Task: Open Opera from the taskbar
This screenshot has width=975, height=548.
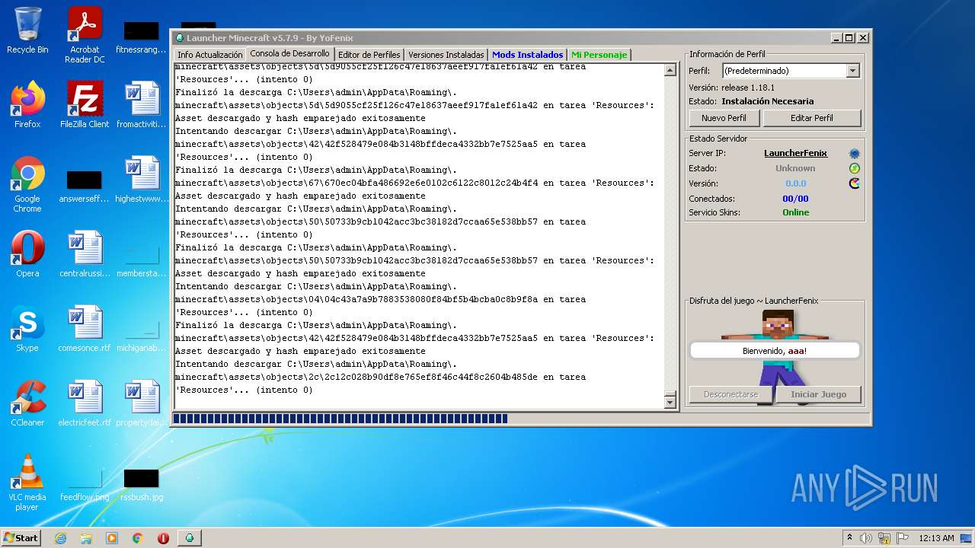Action: tap(163, 538)
